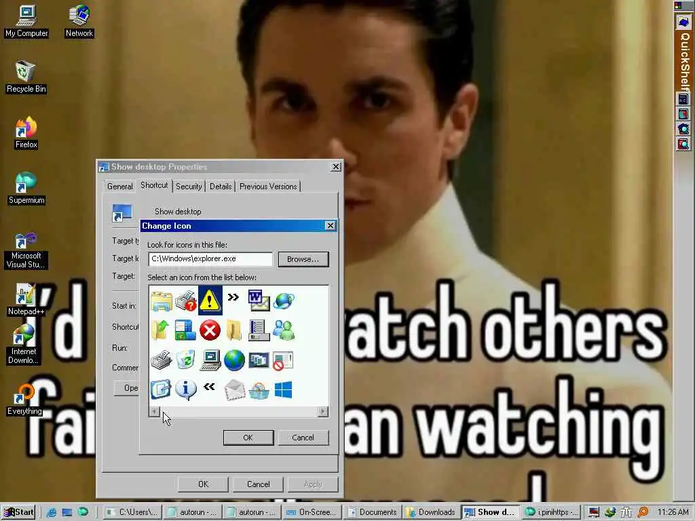695x521 pixels.
Task: Choose the blue and green Earth globe icon
Action: click(234, 360)
